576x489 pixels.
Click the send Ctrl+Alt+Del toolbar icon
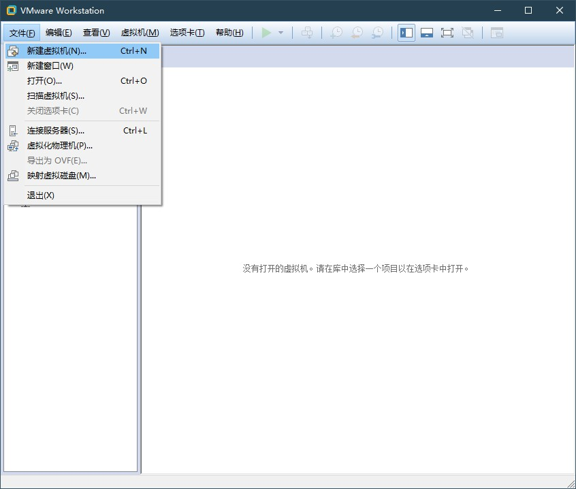(307, 33)
